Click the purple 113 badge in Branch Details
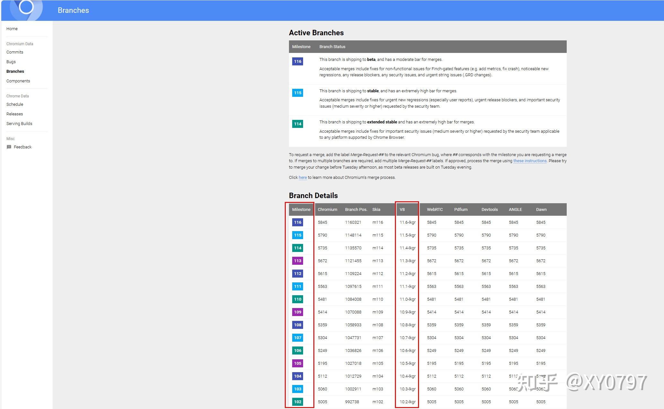 (x=297, y=261)
